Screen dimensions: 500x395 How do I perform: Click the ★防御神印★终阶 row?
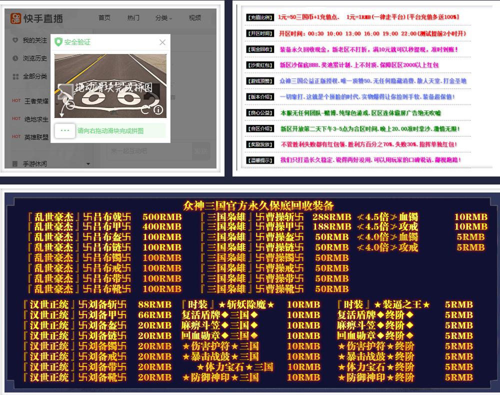click(405, 377)
